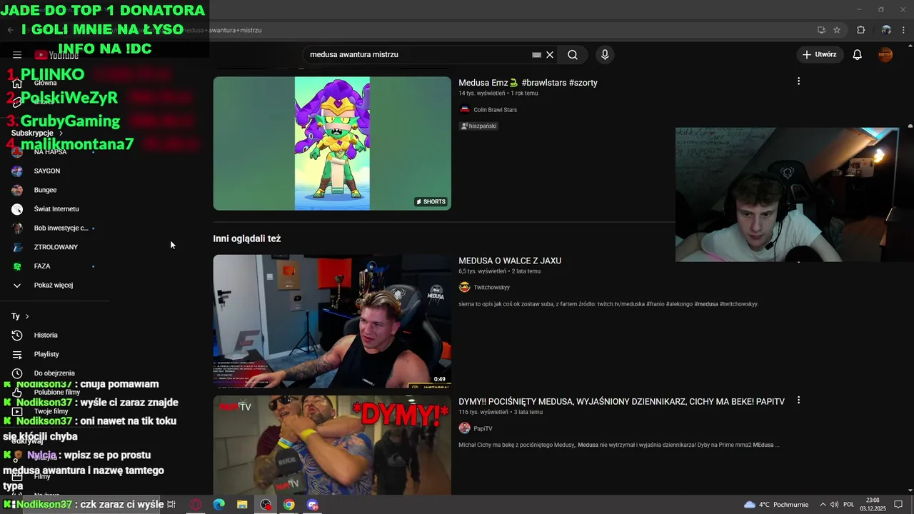The image size is (914, 514).
Task: Play the DYMY PapiTV video thumbnail
Action: [332, 445]
